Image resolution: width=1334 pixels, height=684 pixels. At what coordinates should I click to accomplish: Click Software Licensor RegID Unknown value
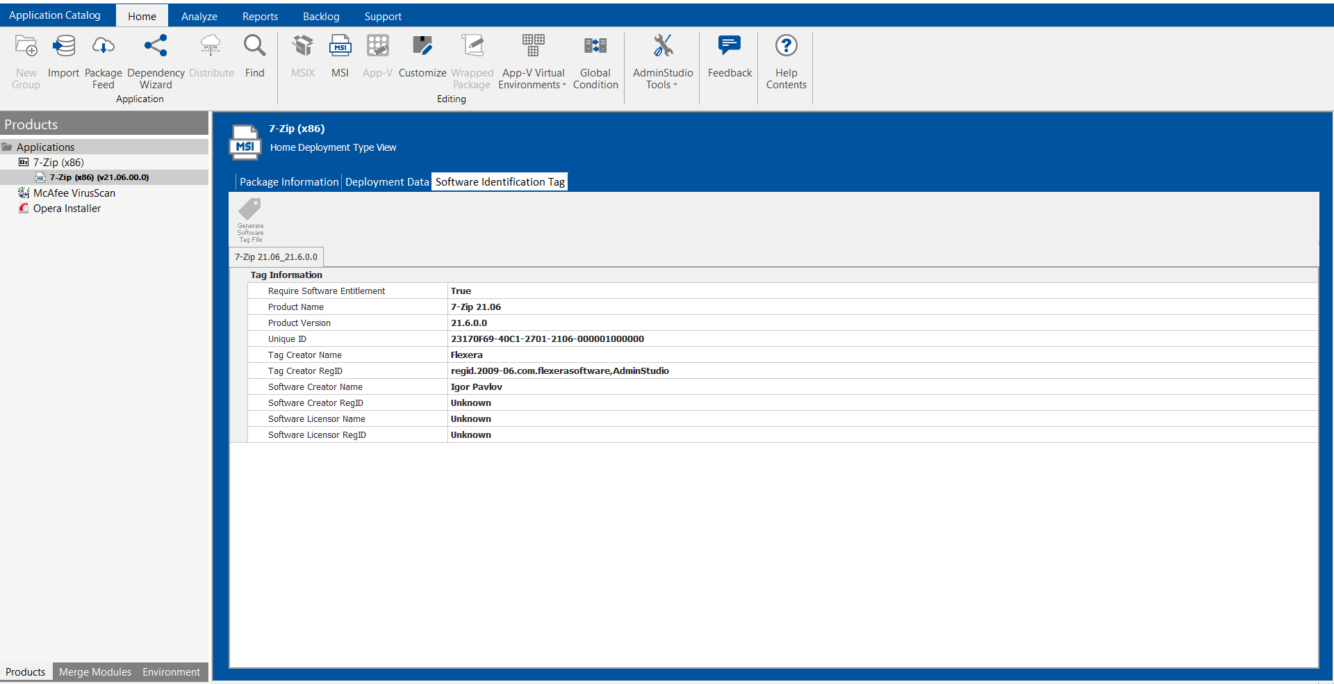tap(882, 435)
